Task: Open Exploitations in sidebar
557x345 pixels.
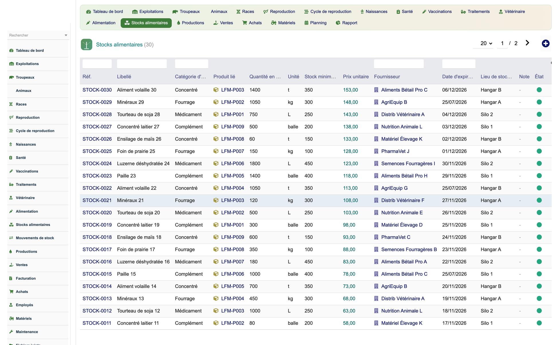Action: pyautogui.click(x=27, y=64)
